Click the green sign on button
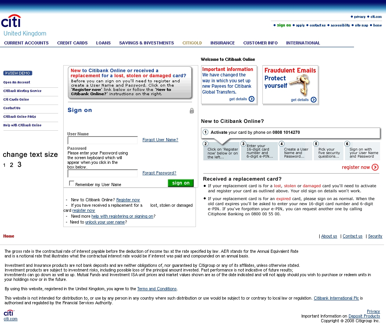386x323 pixels. click(181, 183)
